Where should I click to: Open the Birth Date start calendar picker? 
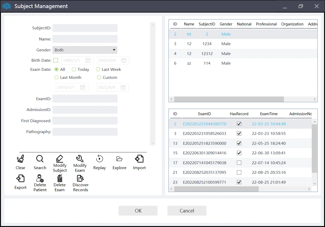click(x=88, y=60)
